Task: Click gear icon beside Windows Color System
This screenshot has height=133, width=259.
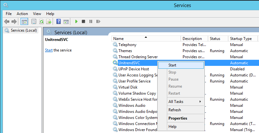Action: (115, 118)
